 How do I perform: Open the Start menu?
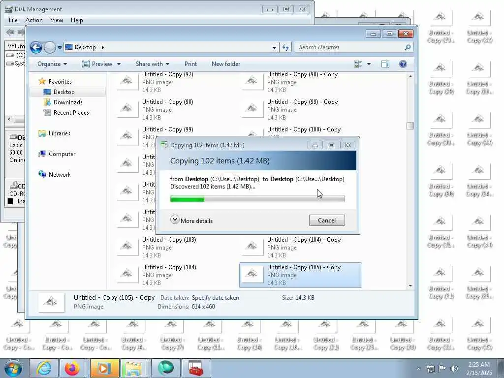pos(13,368)
